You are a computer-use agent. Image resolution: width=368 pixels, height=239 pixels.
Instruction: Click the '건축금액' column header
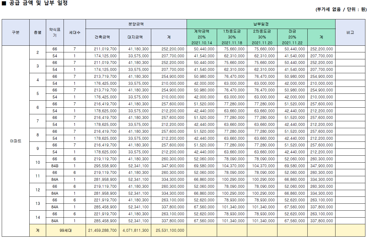102,37
